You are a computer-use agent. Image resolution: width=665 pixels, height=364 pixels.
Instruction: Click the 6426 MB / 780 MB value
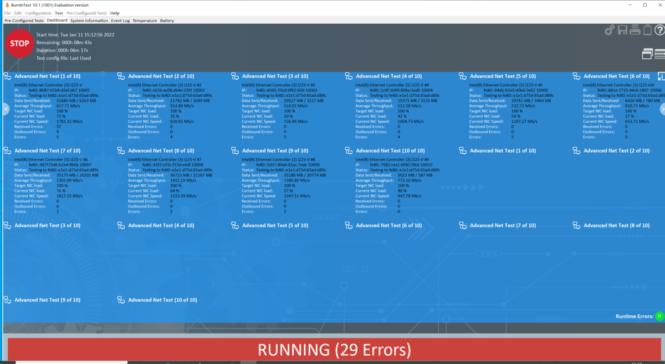coord(643,101)
